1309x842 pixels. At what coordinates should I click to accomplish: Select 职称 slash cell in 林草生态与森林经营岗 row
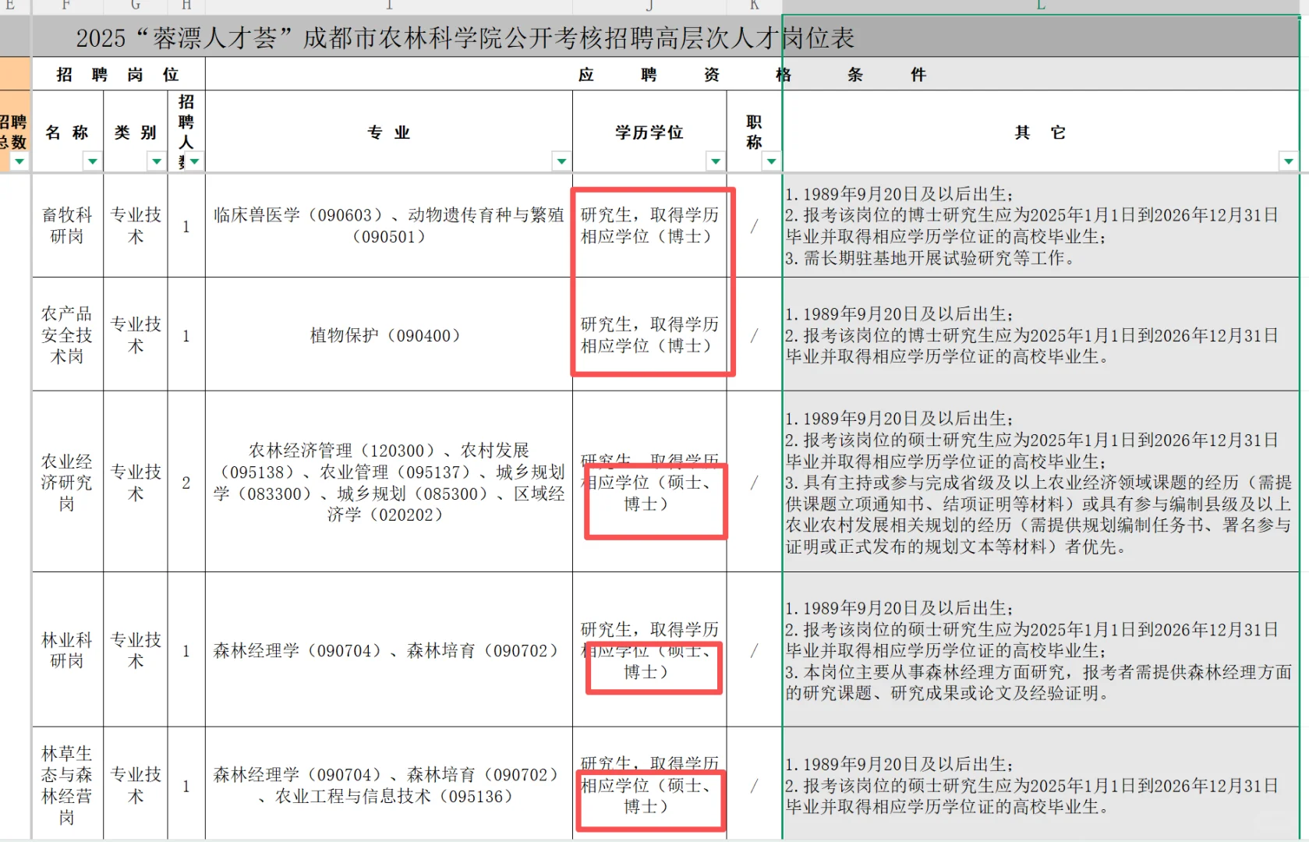[754, 784]
